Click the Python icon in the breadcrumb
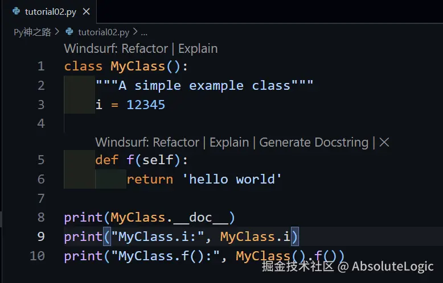 tap(69, 32)
